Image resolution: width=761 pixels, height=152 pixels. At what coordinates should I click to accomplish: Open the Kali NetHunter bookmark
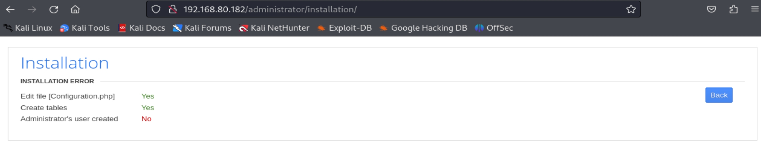coord(274,28)
